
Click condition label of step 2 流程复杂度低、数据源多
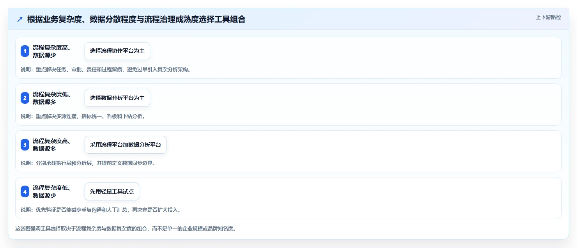point(52,98)
